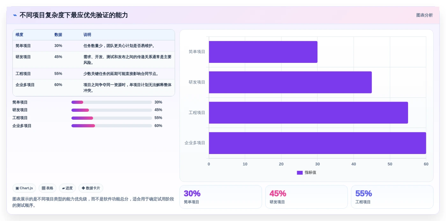Viewport: 446px width, 221px height.
Task: Click the 30% value in the table
Action: [x=58, y=46]
